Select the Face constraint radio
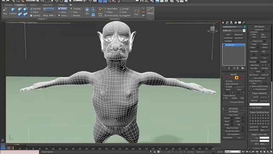This screenshot has height=154, width=273. coord(251,37)
